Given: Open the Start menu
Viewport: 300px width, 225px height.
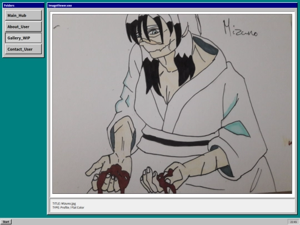Looking at the screenshot, I should tap(6, 222).
